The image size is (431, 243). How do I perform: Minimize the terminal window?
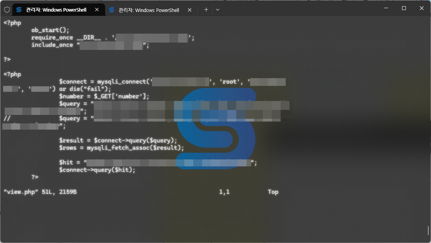point(386,8)
